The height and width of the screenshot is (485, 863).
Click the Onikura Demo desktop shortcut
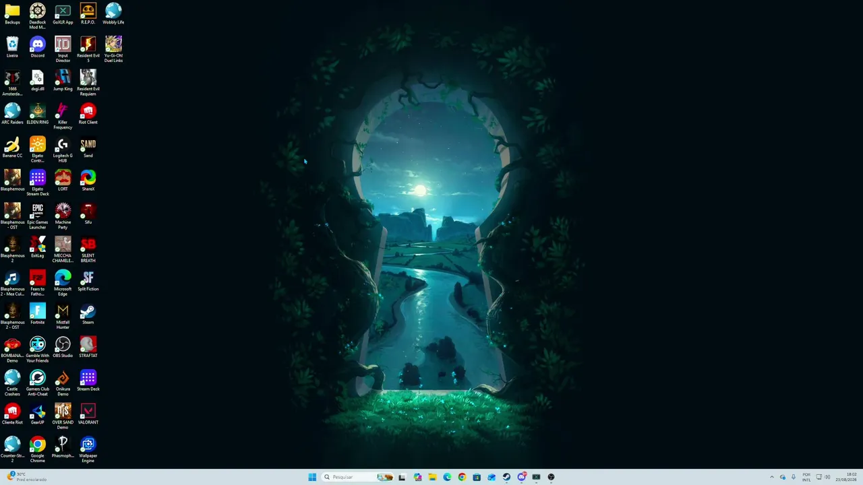[63, 383]
